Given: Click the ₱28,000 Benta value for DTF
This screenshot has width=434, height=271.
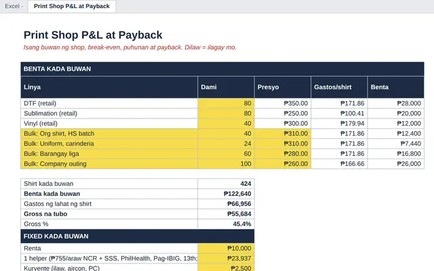Looking at the screenshot, I should point(396,104).
